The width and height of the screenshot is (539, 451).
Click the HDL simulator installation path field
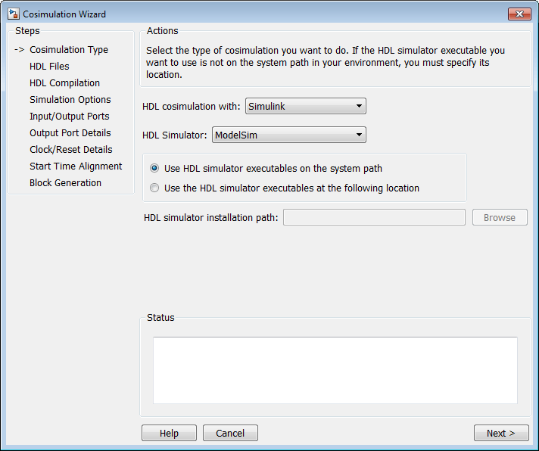[374, 218]
